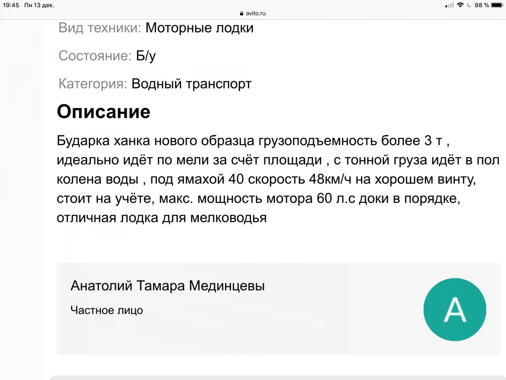506x380 pixels.
Task: Click the Вид техники label
Action: pos(100,28)
